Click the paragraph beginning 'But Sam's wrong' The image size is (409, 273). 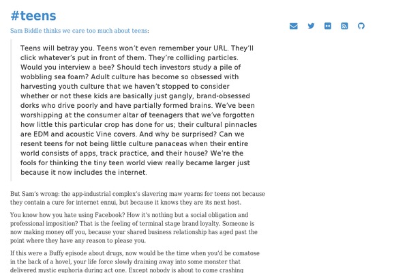click(138, 198)
